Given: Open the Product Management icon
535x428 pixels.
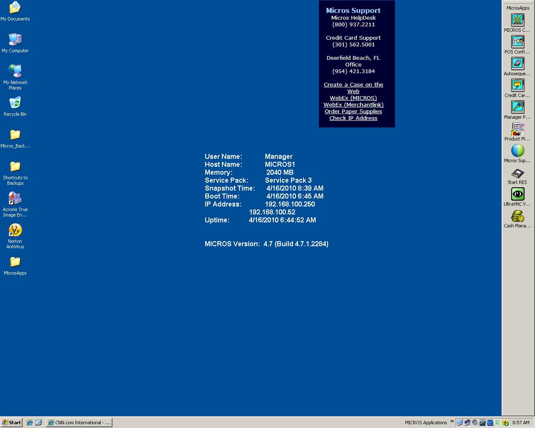Looking at the screenshot, I should 517,130.
